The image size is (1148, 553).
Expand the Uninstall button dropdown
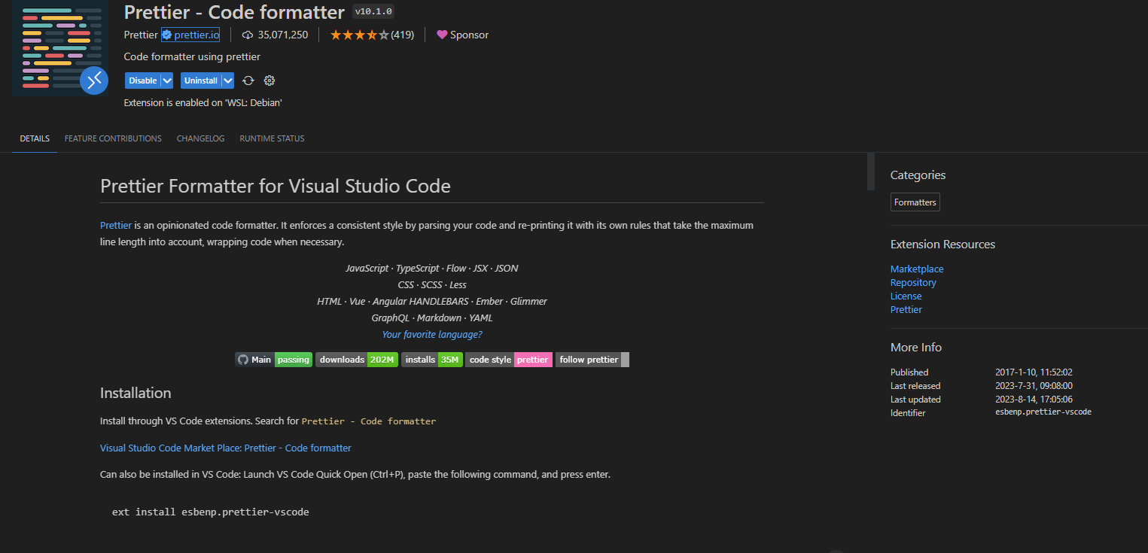(x=228, y=80)
